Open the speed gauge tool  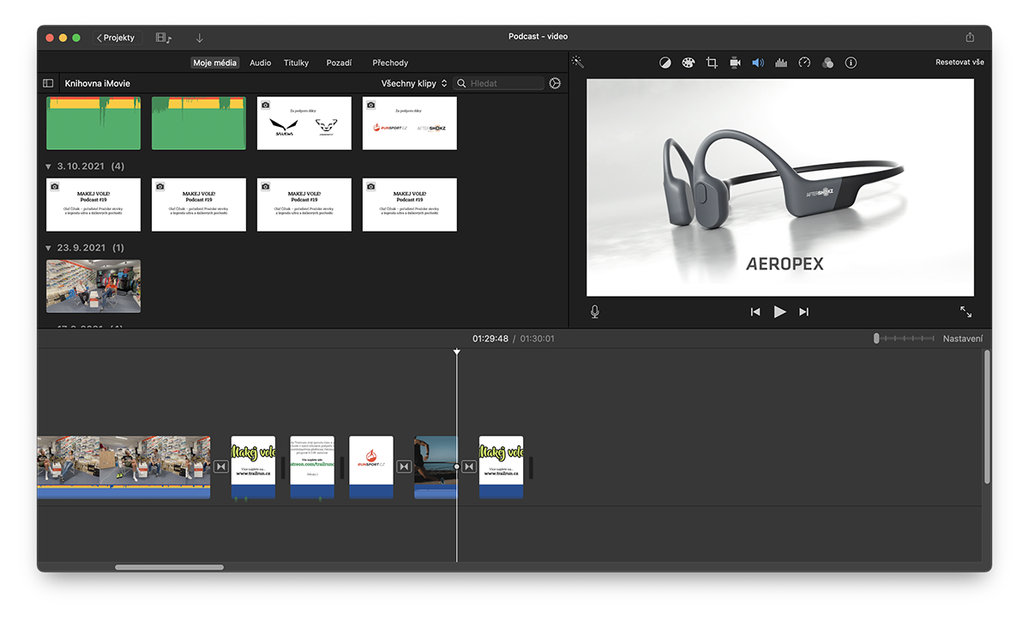[x=804, y=63]
